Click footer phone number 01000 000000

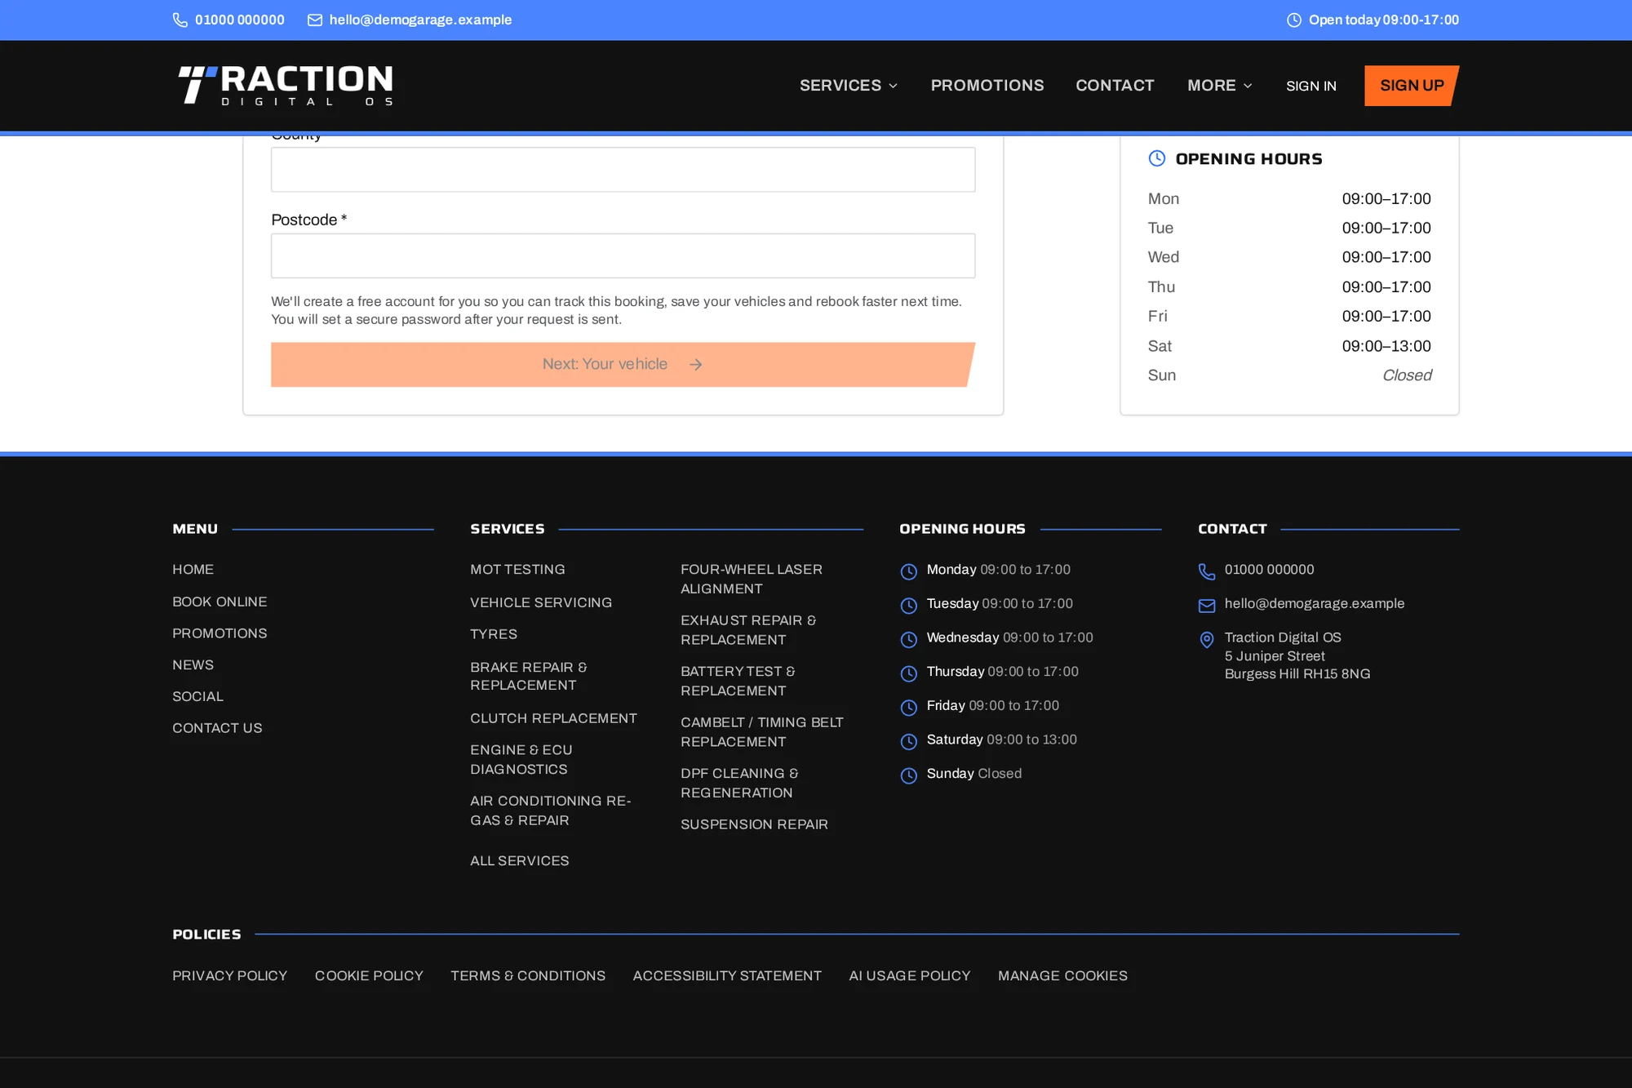[1269, 570]
